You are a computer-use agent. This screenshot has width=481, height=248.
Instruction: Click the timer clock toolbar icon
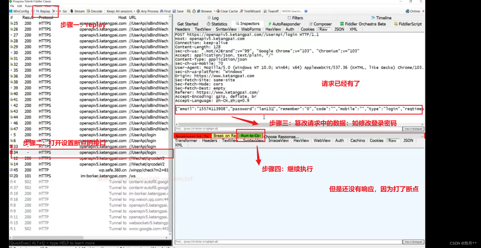[x=194, y=11]
